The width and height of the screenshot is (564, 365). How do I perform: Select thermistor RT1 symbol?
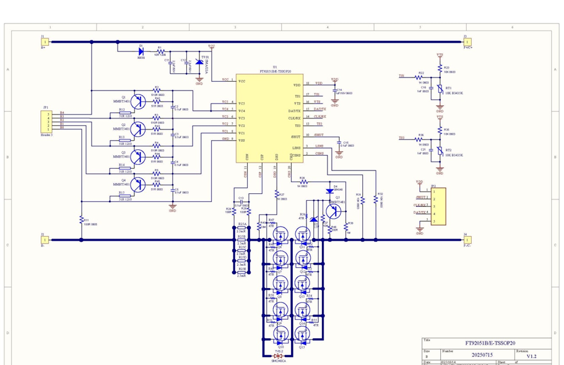point(440,90)
